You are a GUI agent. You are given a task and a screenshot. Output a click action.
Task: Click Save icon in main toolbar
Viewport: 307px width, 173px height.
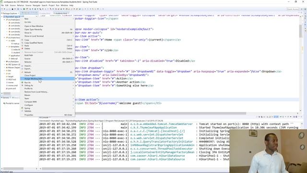click(7, 9)
